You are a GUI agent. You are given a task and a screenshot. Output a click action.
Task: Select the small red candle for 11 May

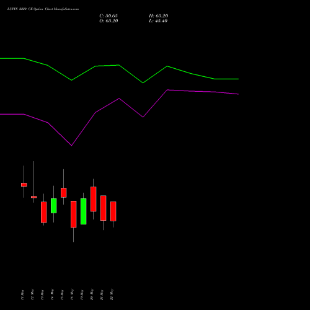[x=24, y=185]
